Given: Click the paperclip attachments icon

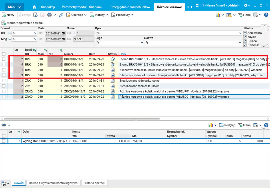Looking at the screenshot, I should [x=61, y=15].
